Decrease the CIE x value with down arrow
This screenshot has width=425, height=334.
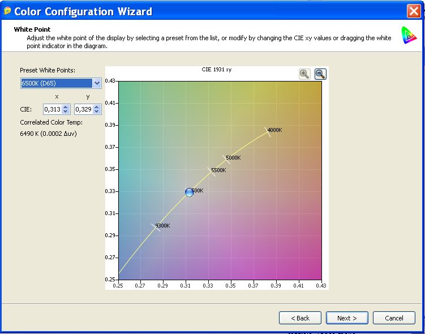(x=66, y=112)
